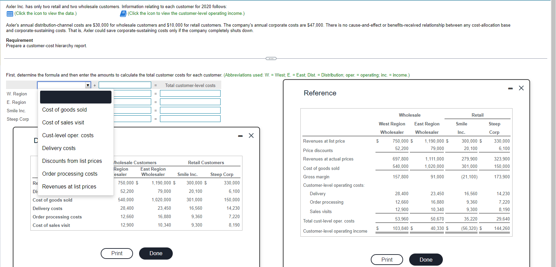The image size is (556, 267).
Task: Click Total cust-level oper. costs label
Action: pos(329,221)
